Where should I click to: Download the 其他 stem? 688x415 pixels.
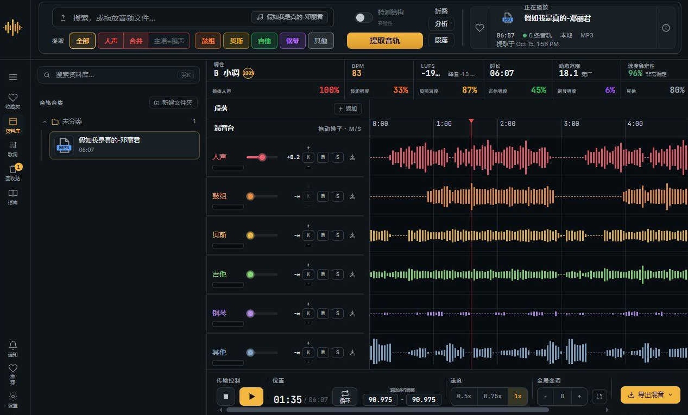[x=352, y=353]
